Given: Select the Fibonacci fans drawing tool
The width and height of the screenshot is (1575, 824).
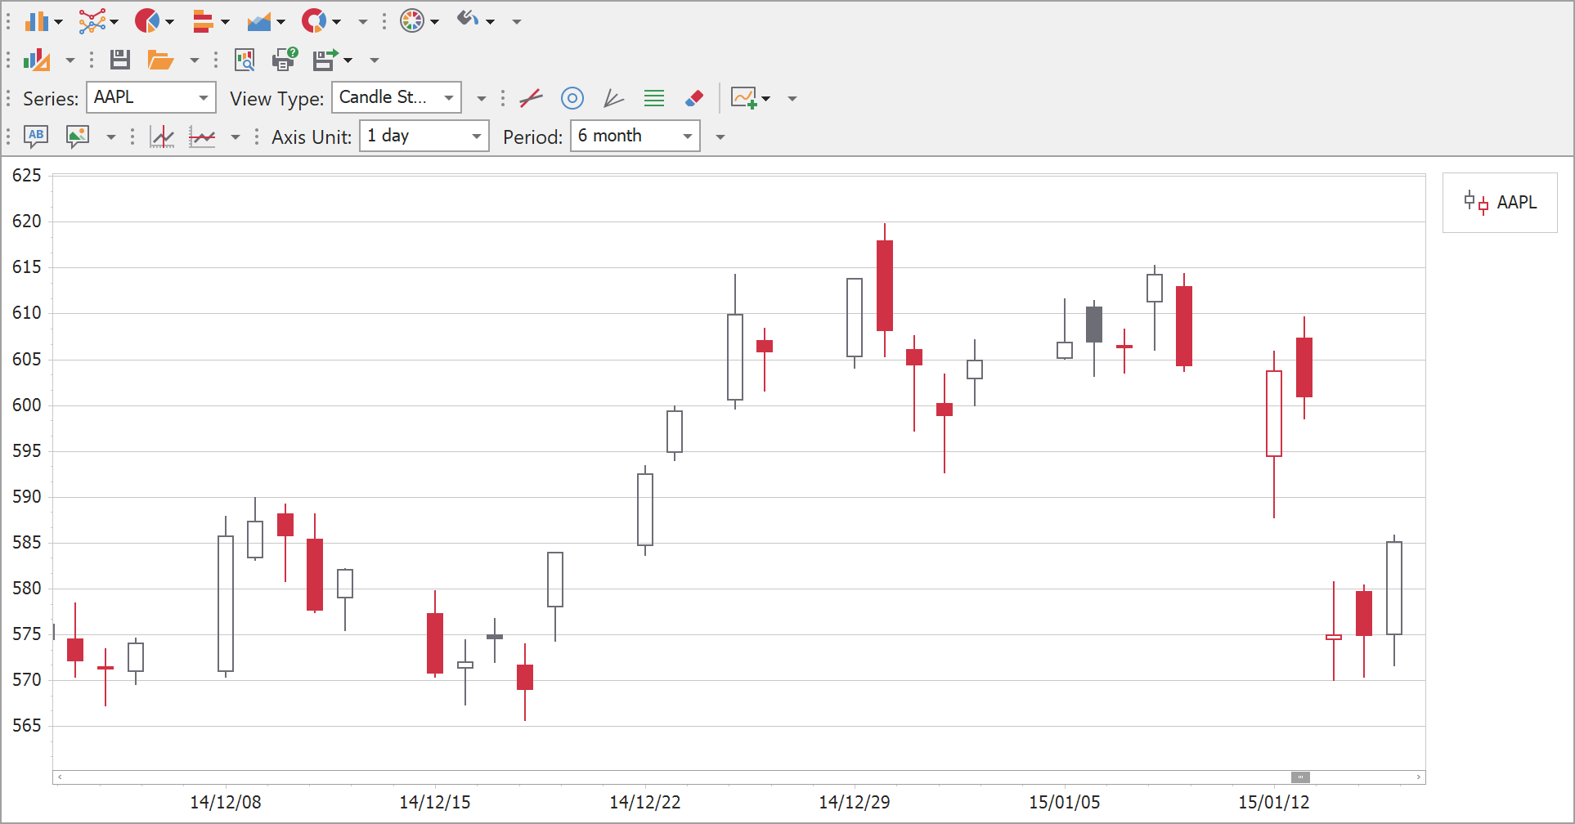Looking at the screenshot, I should [x=613, y=99].
